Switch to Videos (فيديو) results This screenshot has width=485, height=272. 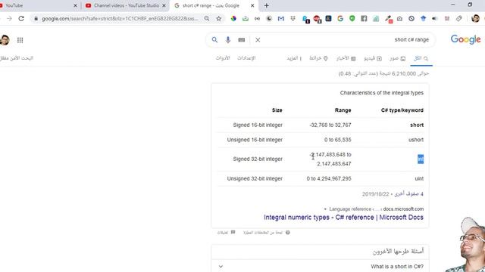[373, 58]
